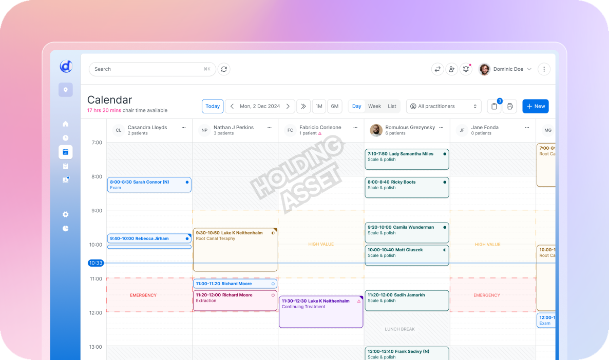This screenshot has width=609, height=360.
Task: Open the location pin in sidebar
Action: point(66,90)
